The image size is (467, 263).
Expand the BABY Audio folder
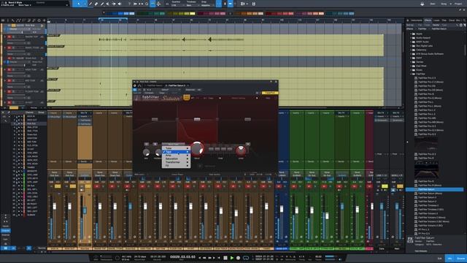[x=412, y=42]
